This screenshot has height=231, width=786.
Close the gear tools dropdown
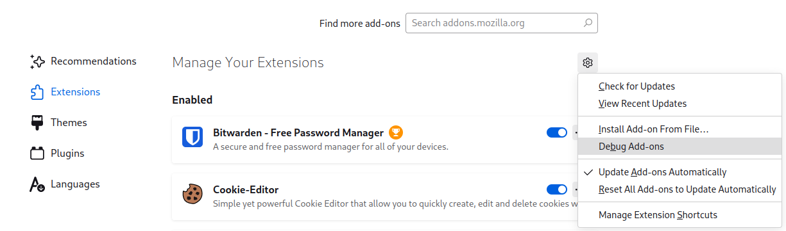coord(587,63)
